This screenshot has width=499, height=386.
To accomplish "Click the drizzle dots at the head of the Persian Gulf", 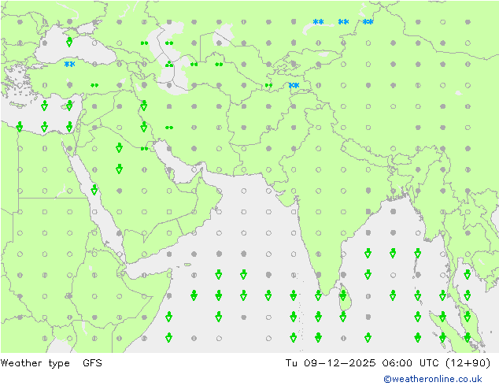I will pyautogui.click(x=145, y=148).
